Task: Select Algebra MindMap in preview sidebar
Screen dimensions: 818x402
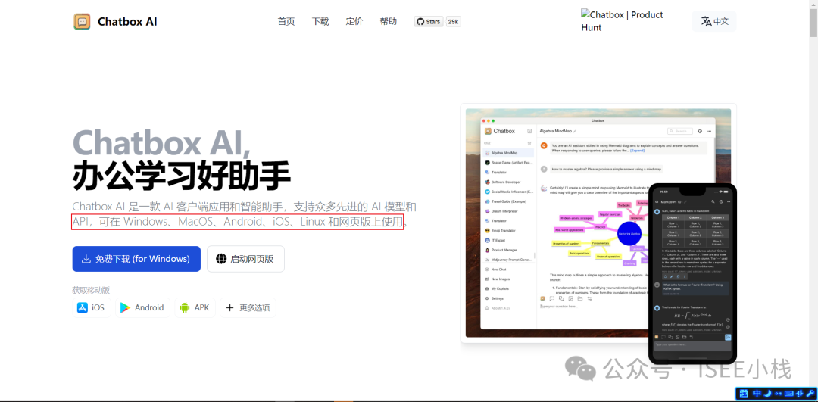Action: 509,153
